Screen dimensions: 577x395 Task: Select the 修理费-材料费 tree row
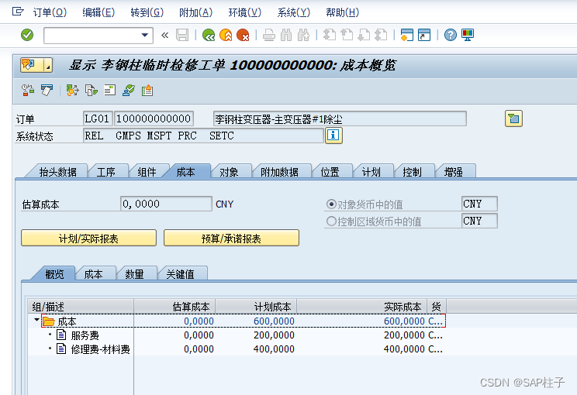pyautogui.click(x=237, y=349)
